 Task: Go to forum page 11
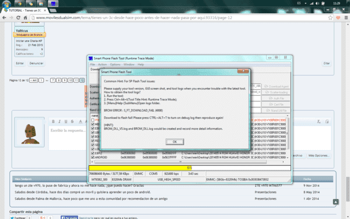click(76, 80)
